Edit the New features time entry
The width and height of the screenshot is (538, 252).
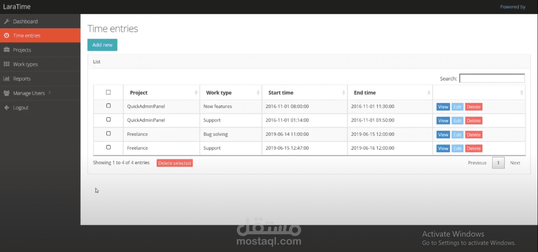(x=457, y=107)
